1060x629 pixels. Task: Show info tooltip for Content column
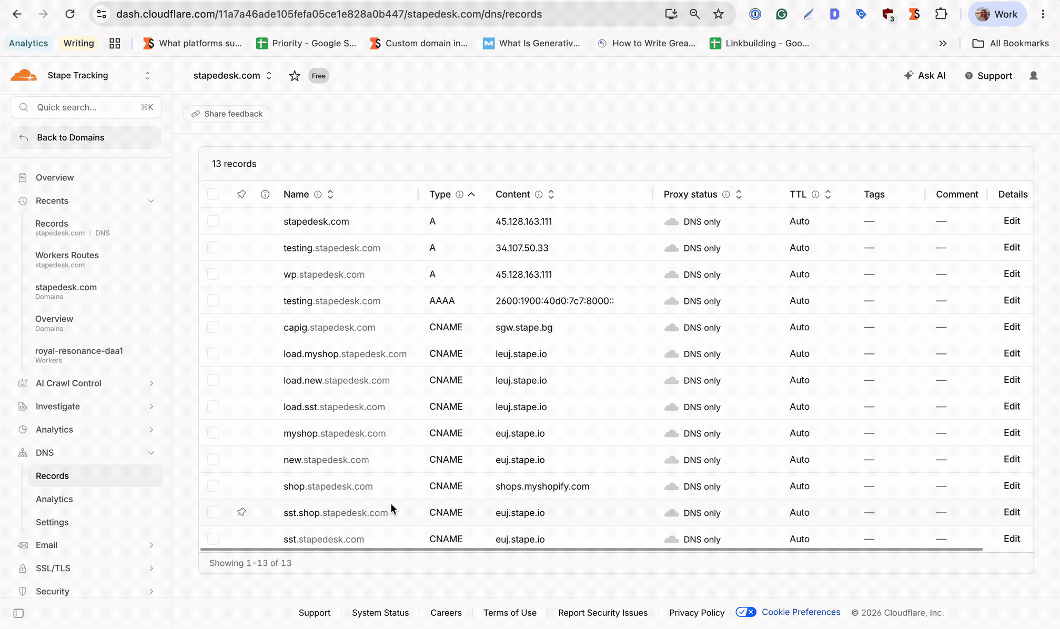click(539, 195)
